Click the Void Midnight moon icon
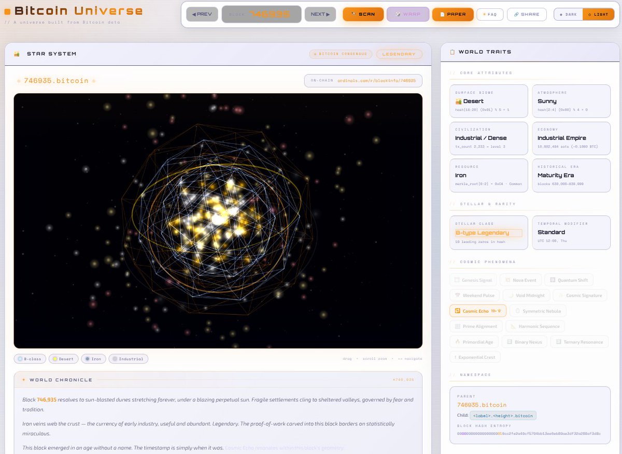 (511, 296)
